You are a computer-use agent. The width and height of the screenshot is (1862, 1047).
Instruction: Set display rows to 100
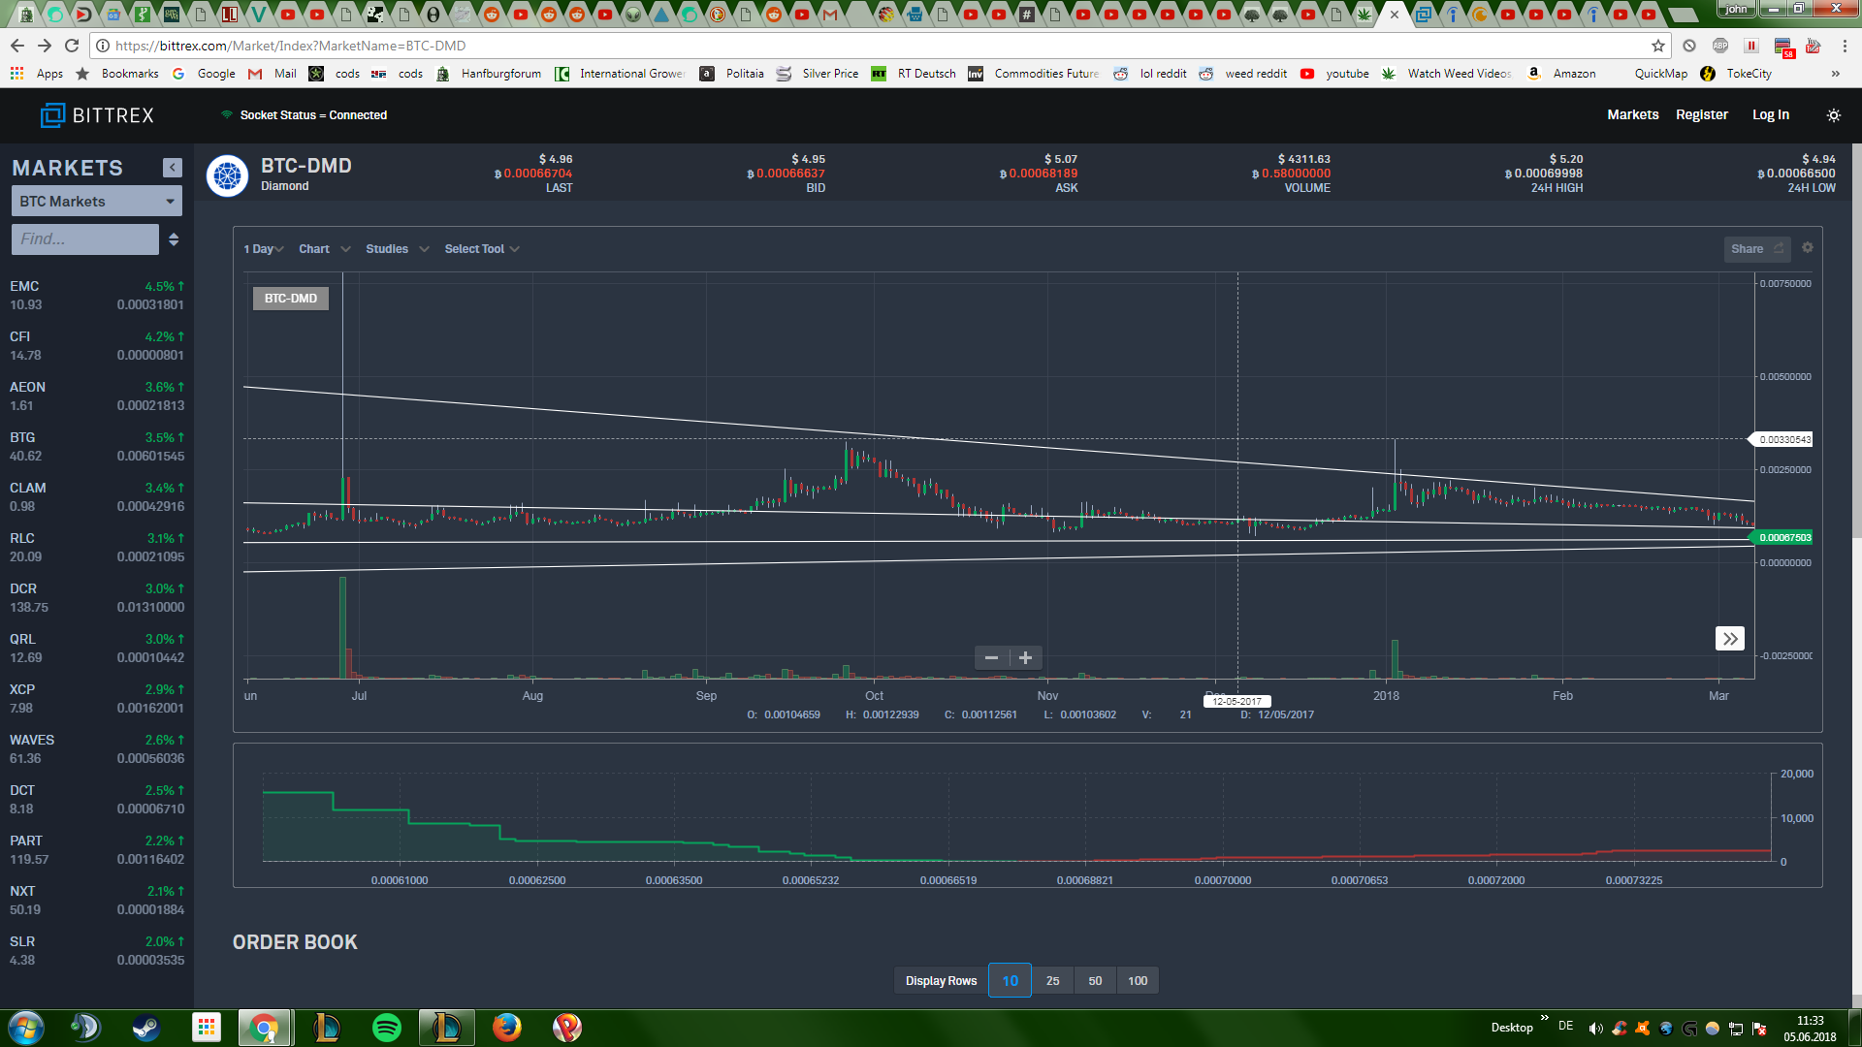[x=1138, y=981]
